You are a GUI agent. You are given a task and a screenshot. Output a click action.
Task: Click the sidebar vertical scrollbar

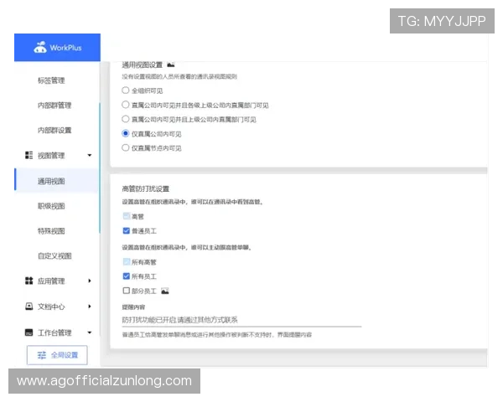[x=100, y=167]
